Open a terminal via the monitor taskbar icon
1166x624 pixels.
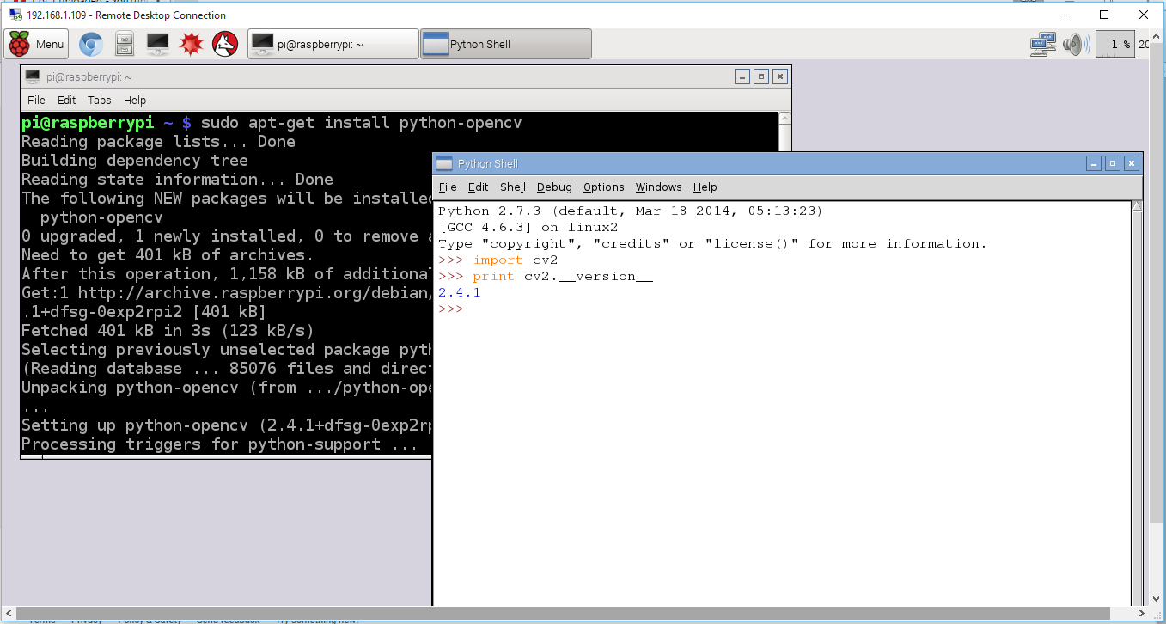(x=157, y=44)
